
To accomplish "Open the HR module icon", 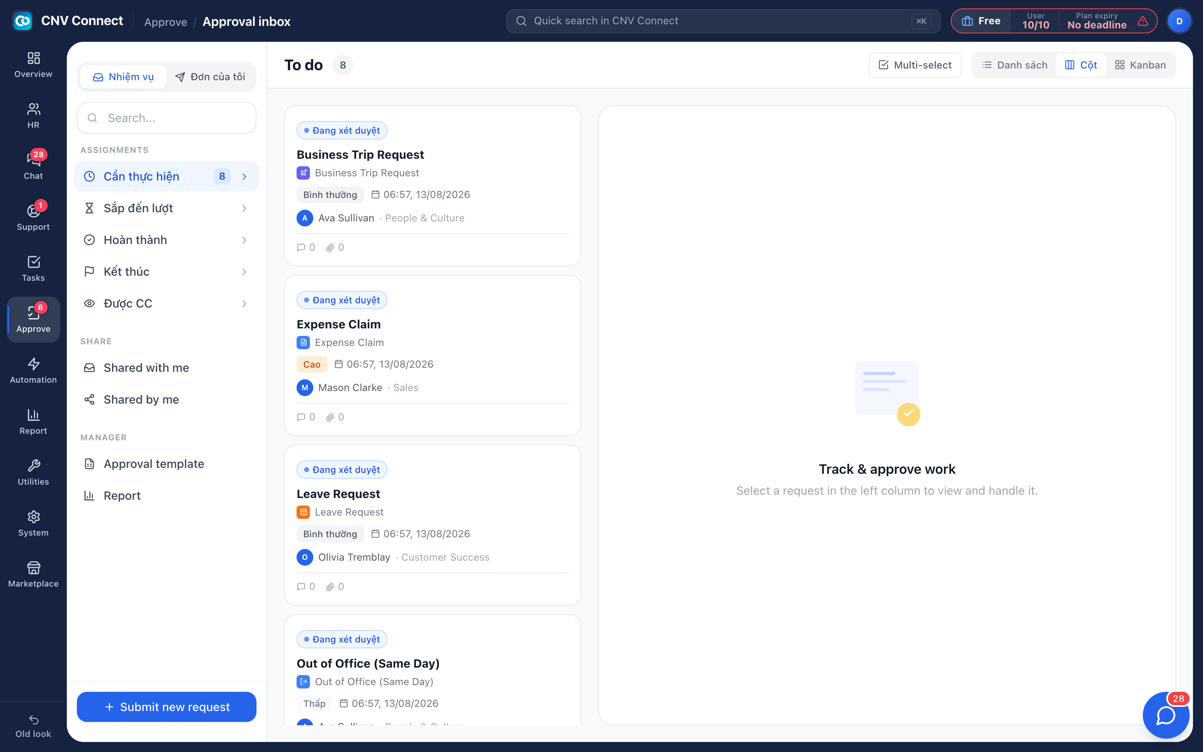I will click(x=33, y=116).
